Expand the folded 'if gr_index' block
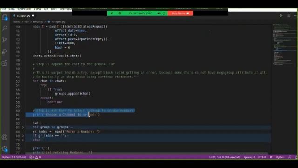The image size is (298, 168). tap(23, 136)
